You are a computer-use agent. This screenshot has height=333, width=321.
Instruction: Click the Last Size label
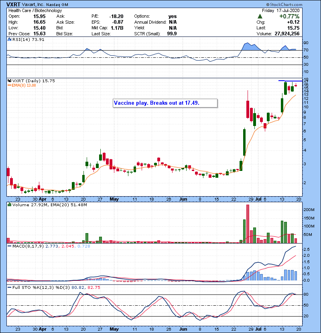[x=101, y=34]
